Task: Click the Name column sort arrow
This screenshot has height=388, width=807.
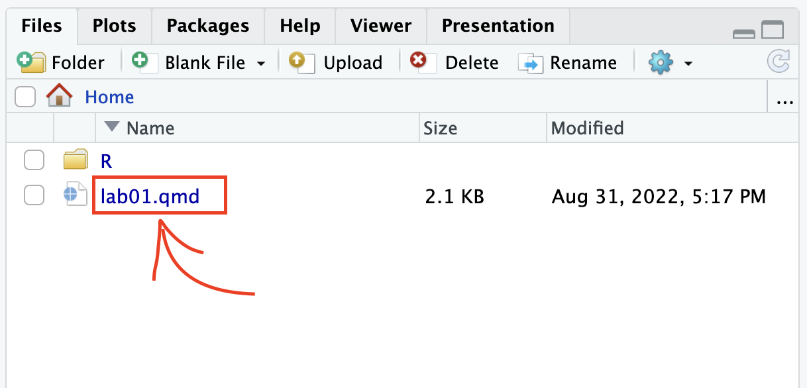Action: (112, 127)
